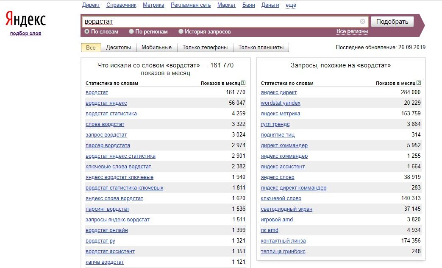Open the вордстат ру link

tap(100, 240)
